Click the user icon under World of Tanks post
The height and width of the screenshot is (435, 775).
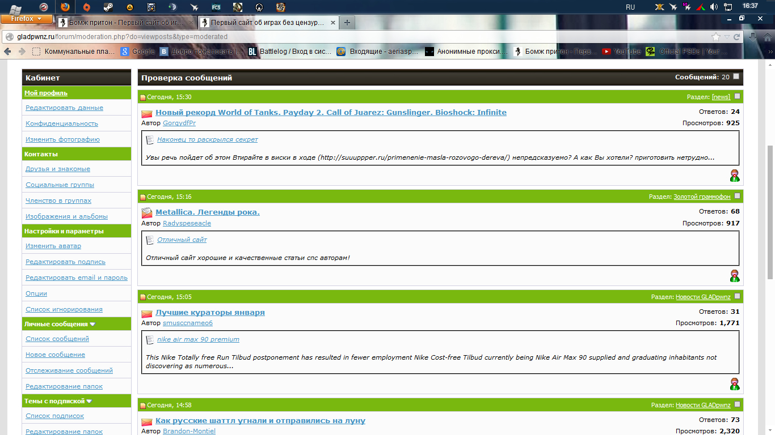coord(735,176)
